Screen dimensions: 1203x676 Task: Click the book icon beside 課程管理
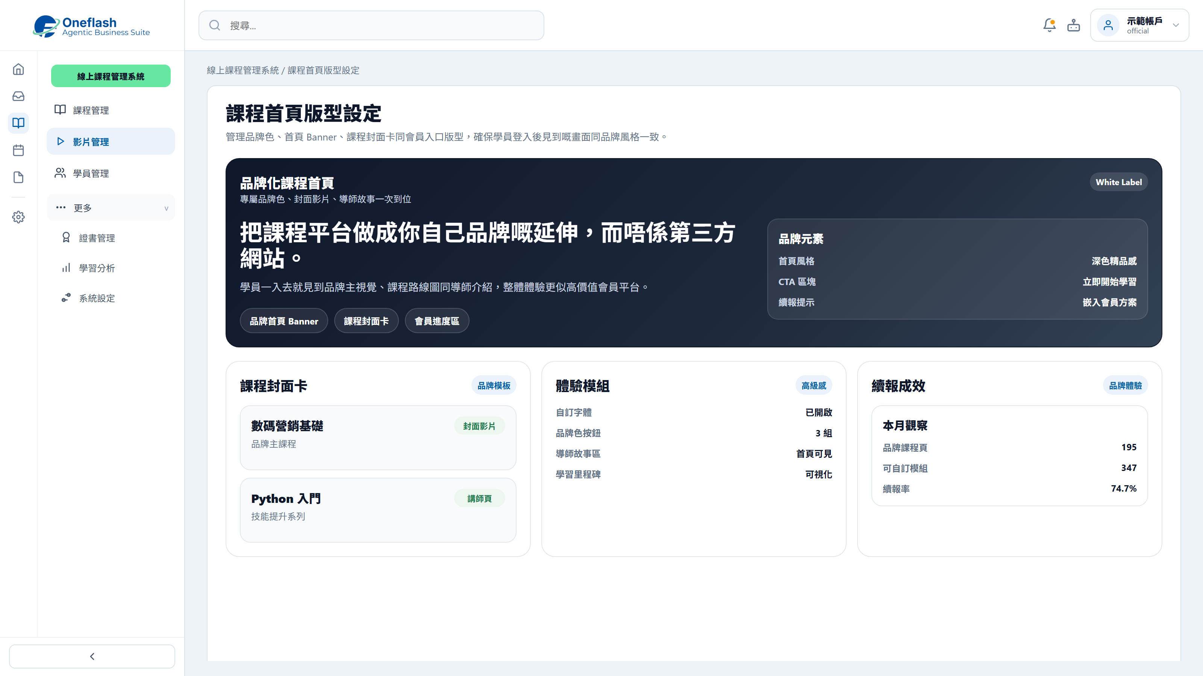pyautogui.click(x=60, y=110)
